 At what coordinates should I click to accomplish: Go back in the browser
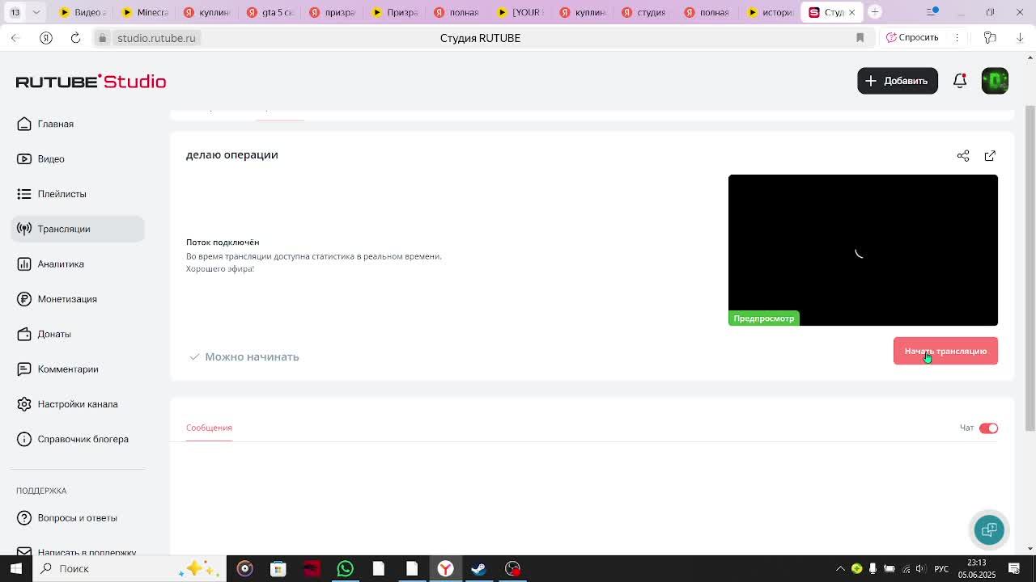[15, 38]
